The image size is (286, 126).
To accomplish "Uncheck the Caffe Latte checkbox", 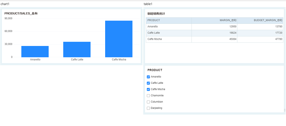I will coord(148,83).
